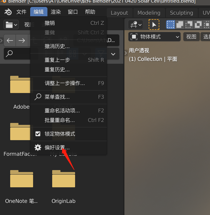Image resolution: width=210 pixels, height=215 pixels.
Task: Open the 窗口 menu
Action: pos(73,12)
